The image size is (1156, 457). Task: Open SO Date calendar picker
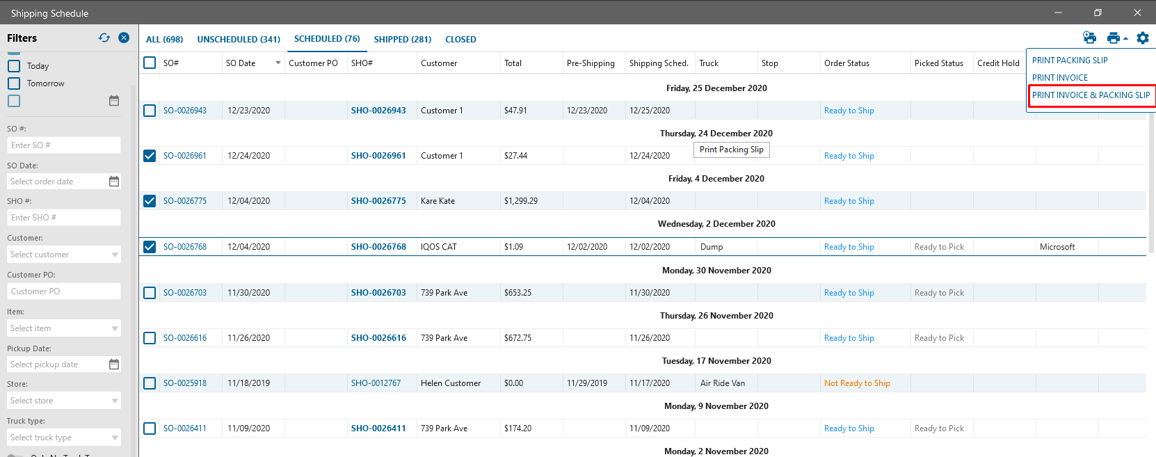pyautogui.click(x=114, y=182)
